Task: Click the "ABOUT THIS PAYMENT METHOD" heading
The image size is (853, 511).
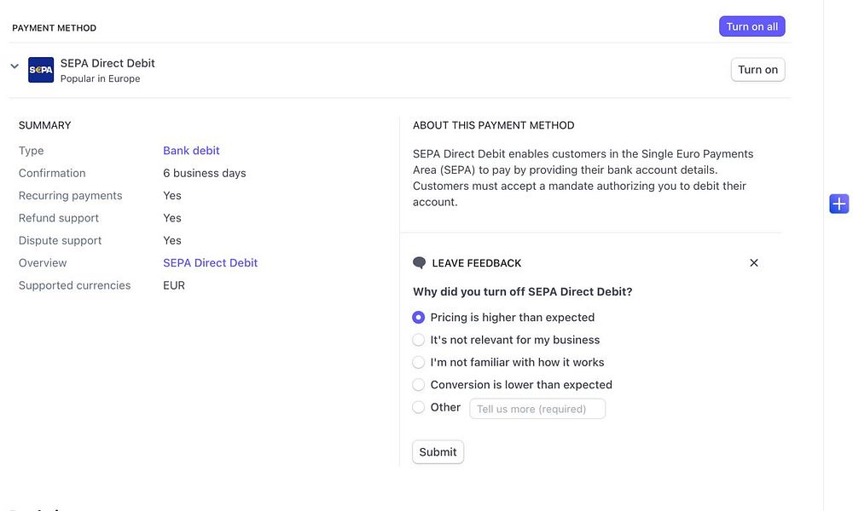Action: click(493, 125)
